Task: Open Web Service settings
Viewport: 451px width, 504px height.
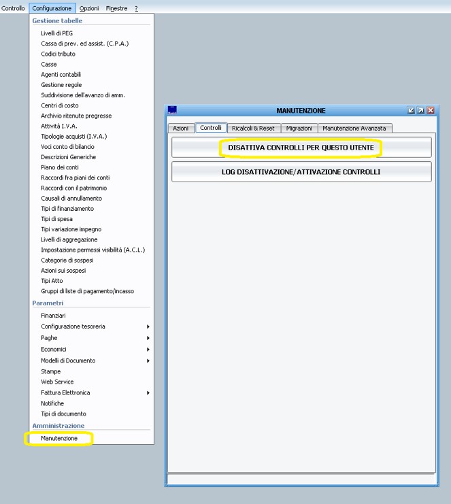Action: click(x=57, y=382)
